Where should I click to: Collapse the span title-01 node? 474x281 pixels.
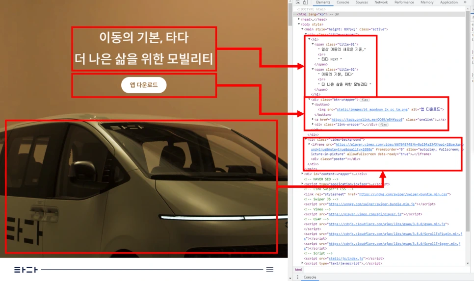pyautogui.click(x=313, y=44)
